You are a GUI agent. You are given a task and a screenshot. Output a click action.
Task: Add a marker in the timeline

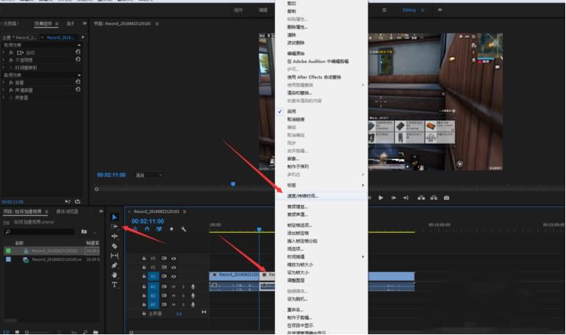pyautogui.click(x=171, y=229)
